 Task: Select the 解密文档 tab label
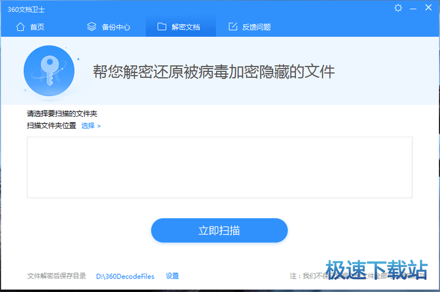186,27
